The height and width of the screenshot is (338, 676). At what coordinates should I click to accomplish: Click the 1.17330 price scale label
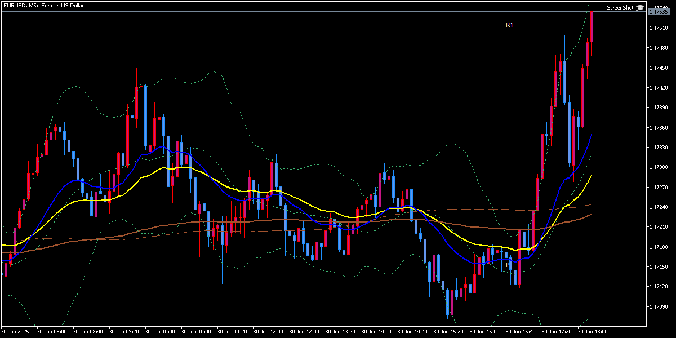click(658, 148)
